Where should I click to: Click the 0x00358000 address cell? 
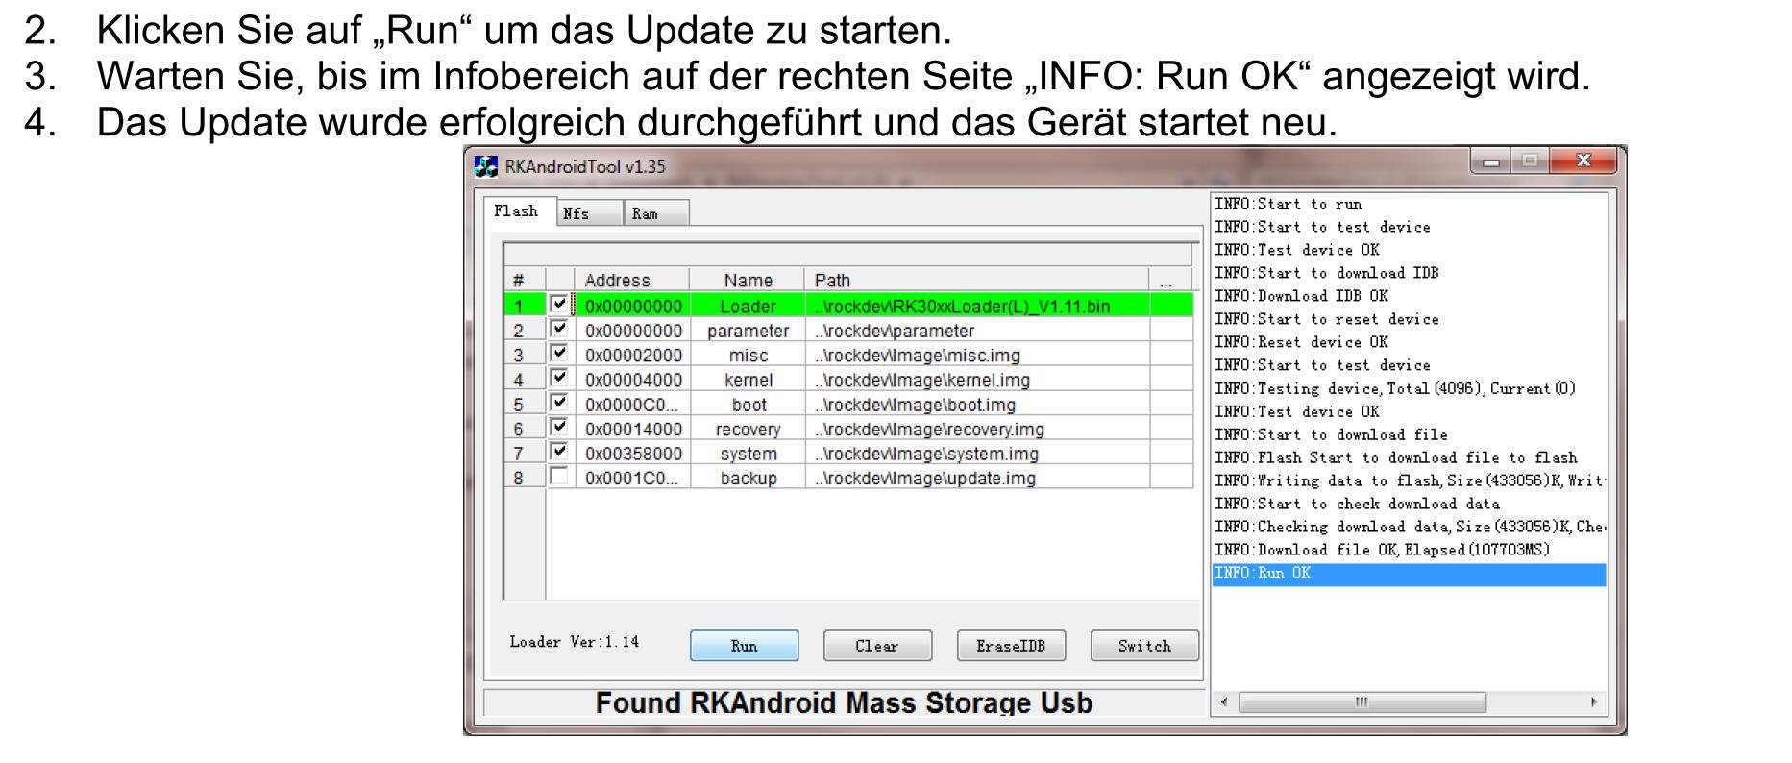pos(633,454)
